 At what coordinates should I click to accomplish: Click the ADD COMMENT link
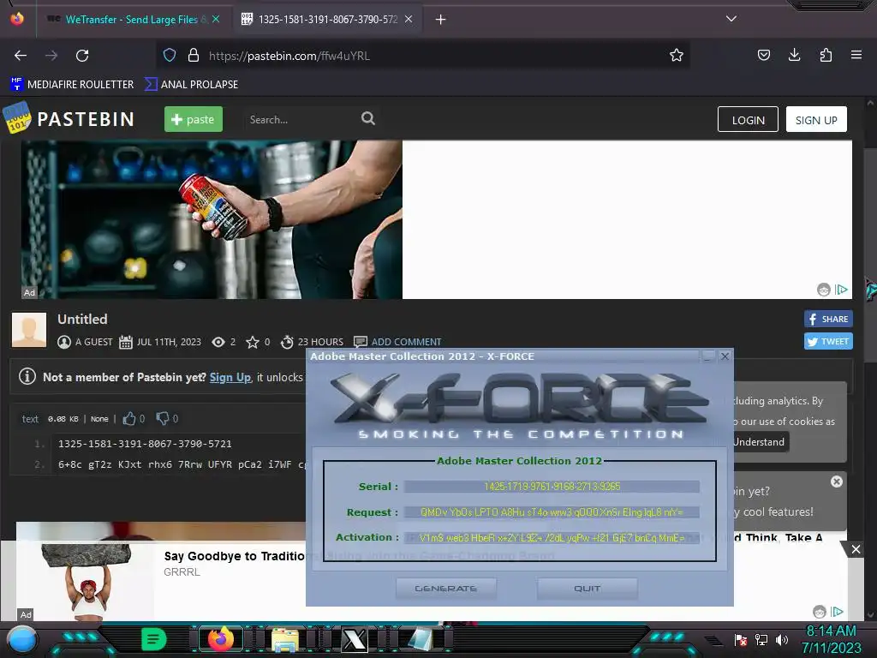point(406,342)
